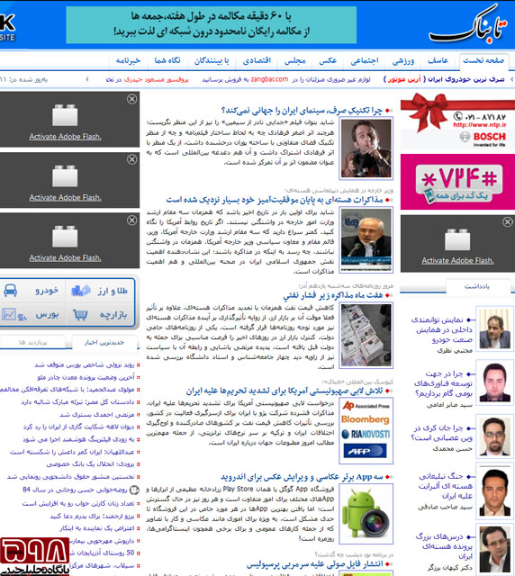515x576 pixels.
Task: Open the اقتصادی menu item
Action: (x=257, y=60)
